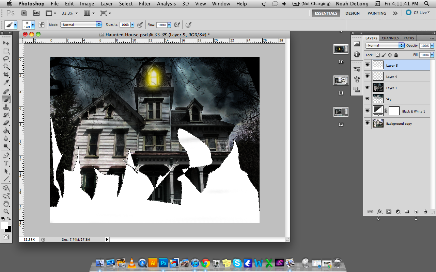Image resolution: width=436 pixels, height=272 pixels.
Task: Select the Rectangular Marquee tool
Action: pyautogui.click(x=6, y=51)
